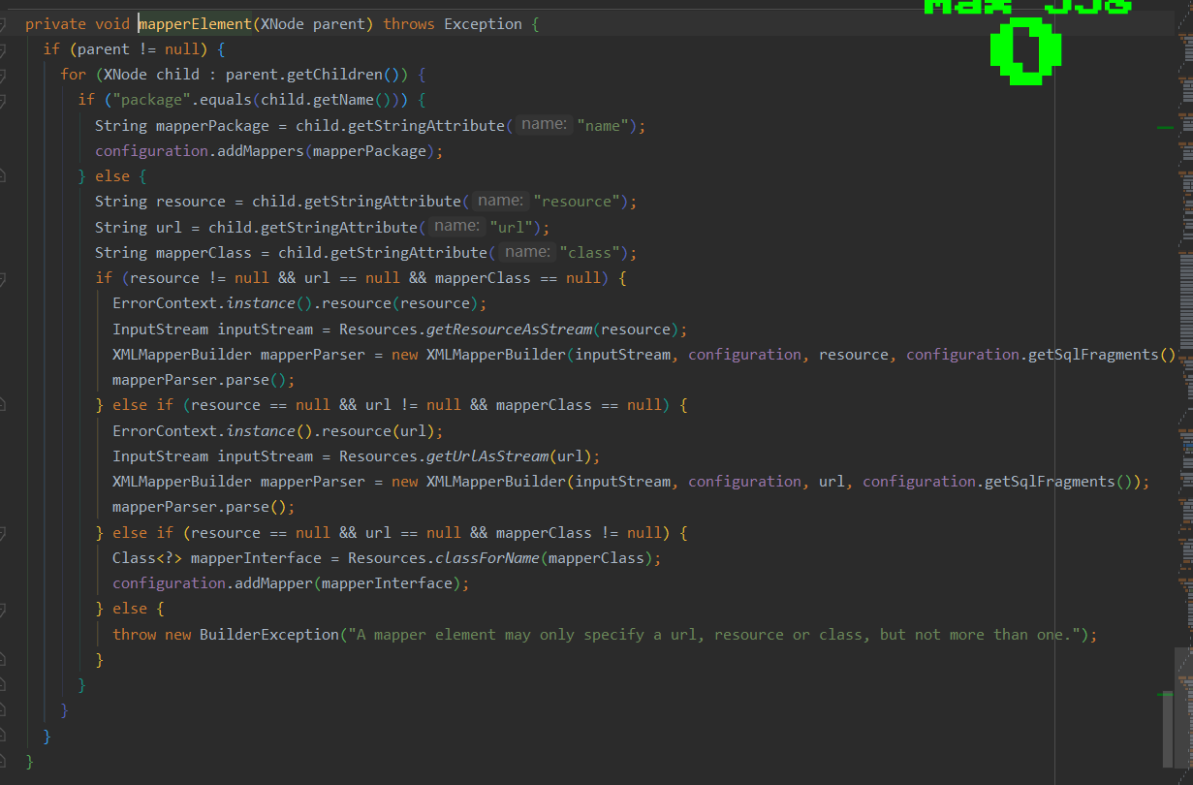
Task: Collapse the '"package".equals' if block fold marker
Action: coord(2,100)
